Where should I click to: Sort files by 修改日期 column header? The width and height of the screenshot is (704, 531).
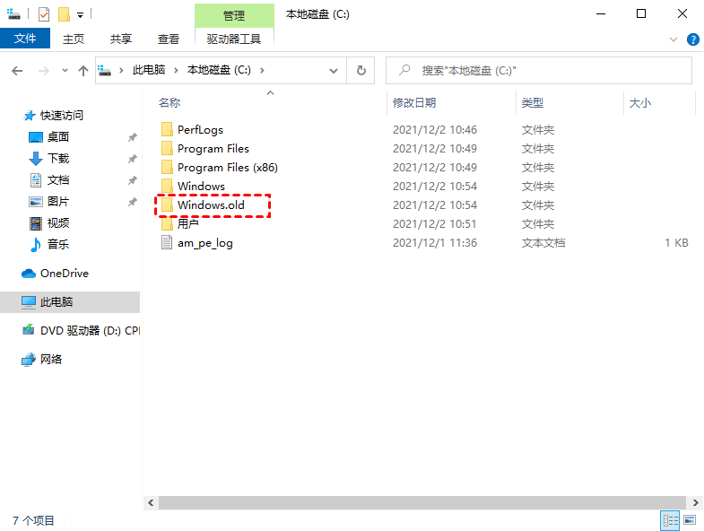click(414, 103)
